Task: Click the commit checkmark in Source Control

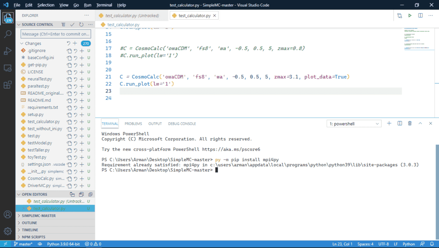Action: click(x=72, y=25)
